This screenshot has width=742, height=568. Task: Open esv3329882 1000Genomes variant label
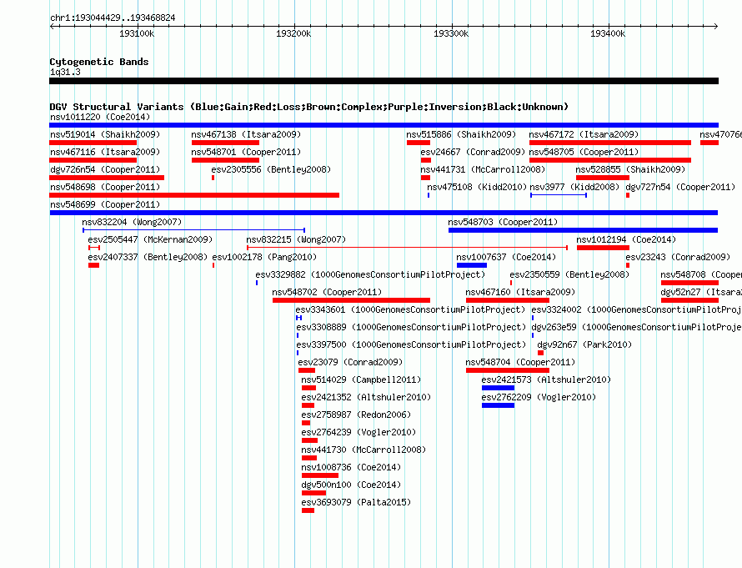[x=370, y=274]
